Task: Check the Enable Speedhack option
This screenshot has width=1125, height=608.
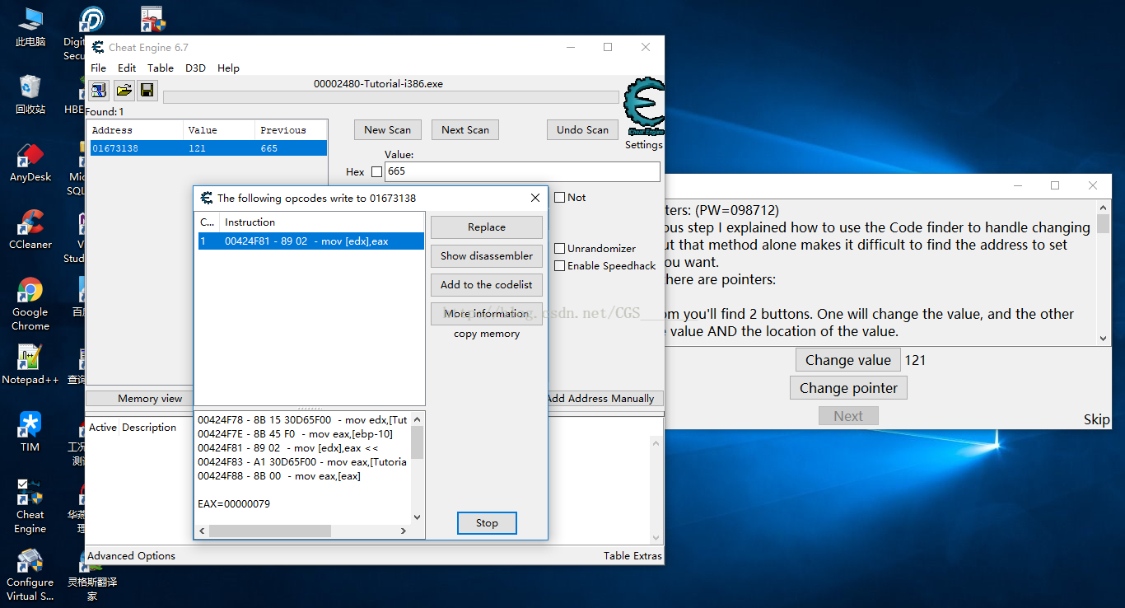Action: (560, 265)
